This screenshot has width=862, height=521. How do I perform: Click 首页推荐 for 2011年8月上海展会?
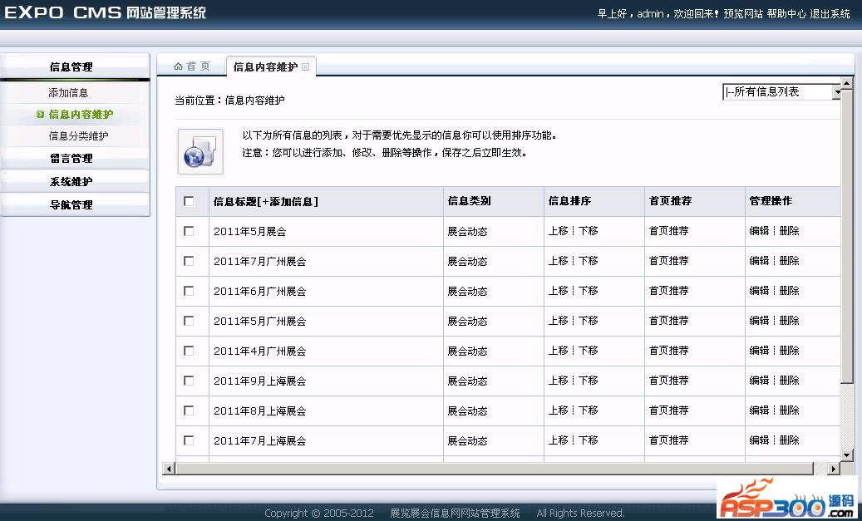click(668, 410)
